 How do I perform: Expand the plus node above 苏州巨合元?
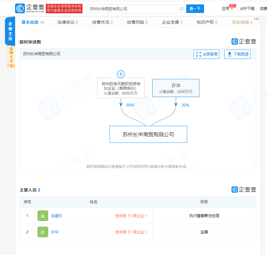121,74
